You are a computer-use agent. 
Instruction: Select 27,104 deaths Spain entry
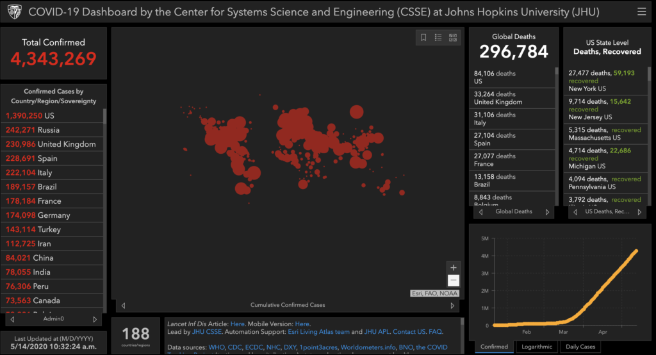512,140
